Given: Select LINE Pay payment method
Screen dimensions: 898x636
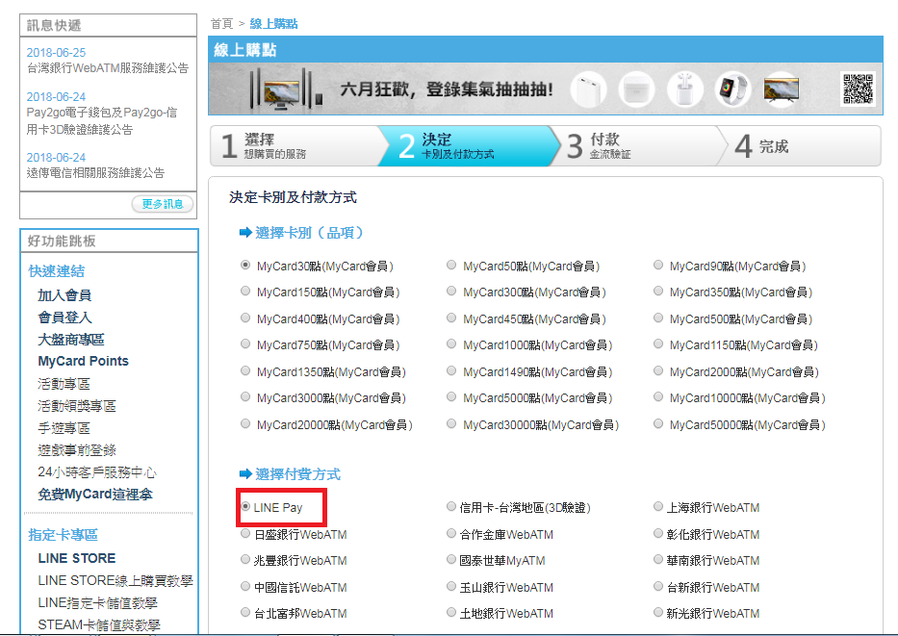Looking at the screenshot, I should coord(245,507).
